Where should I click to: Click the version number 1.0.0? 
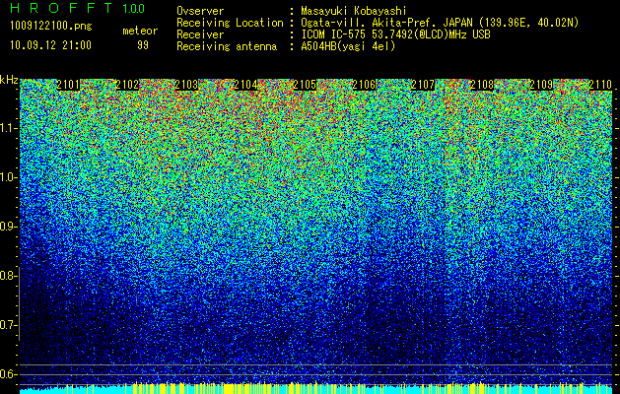(x=134, y=9)
